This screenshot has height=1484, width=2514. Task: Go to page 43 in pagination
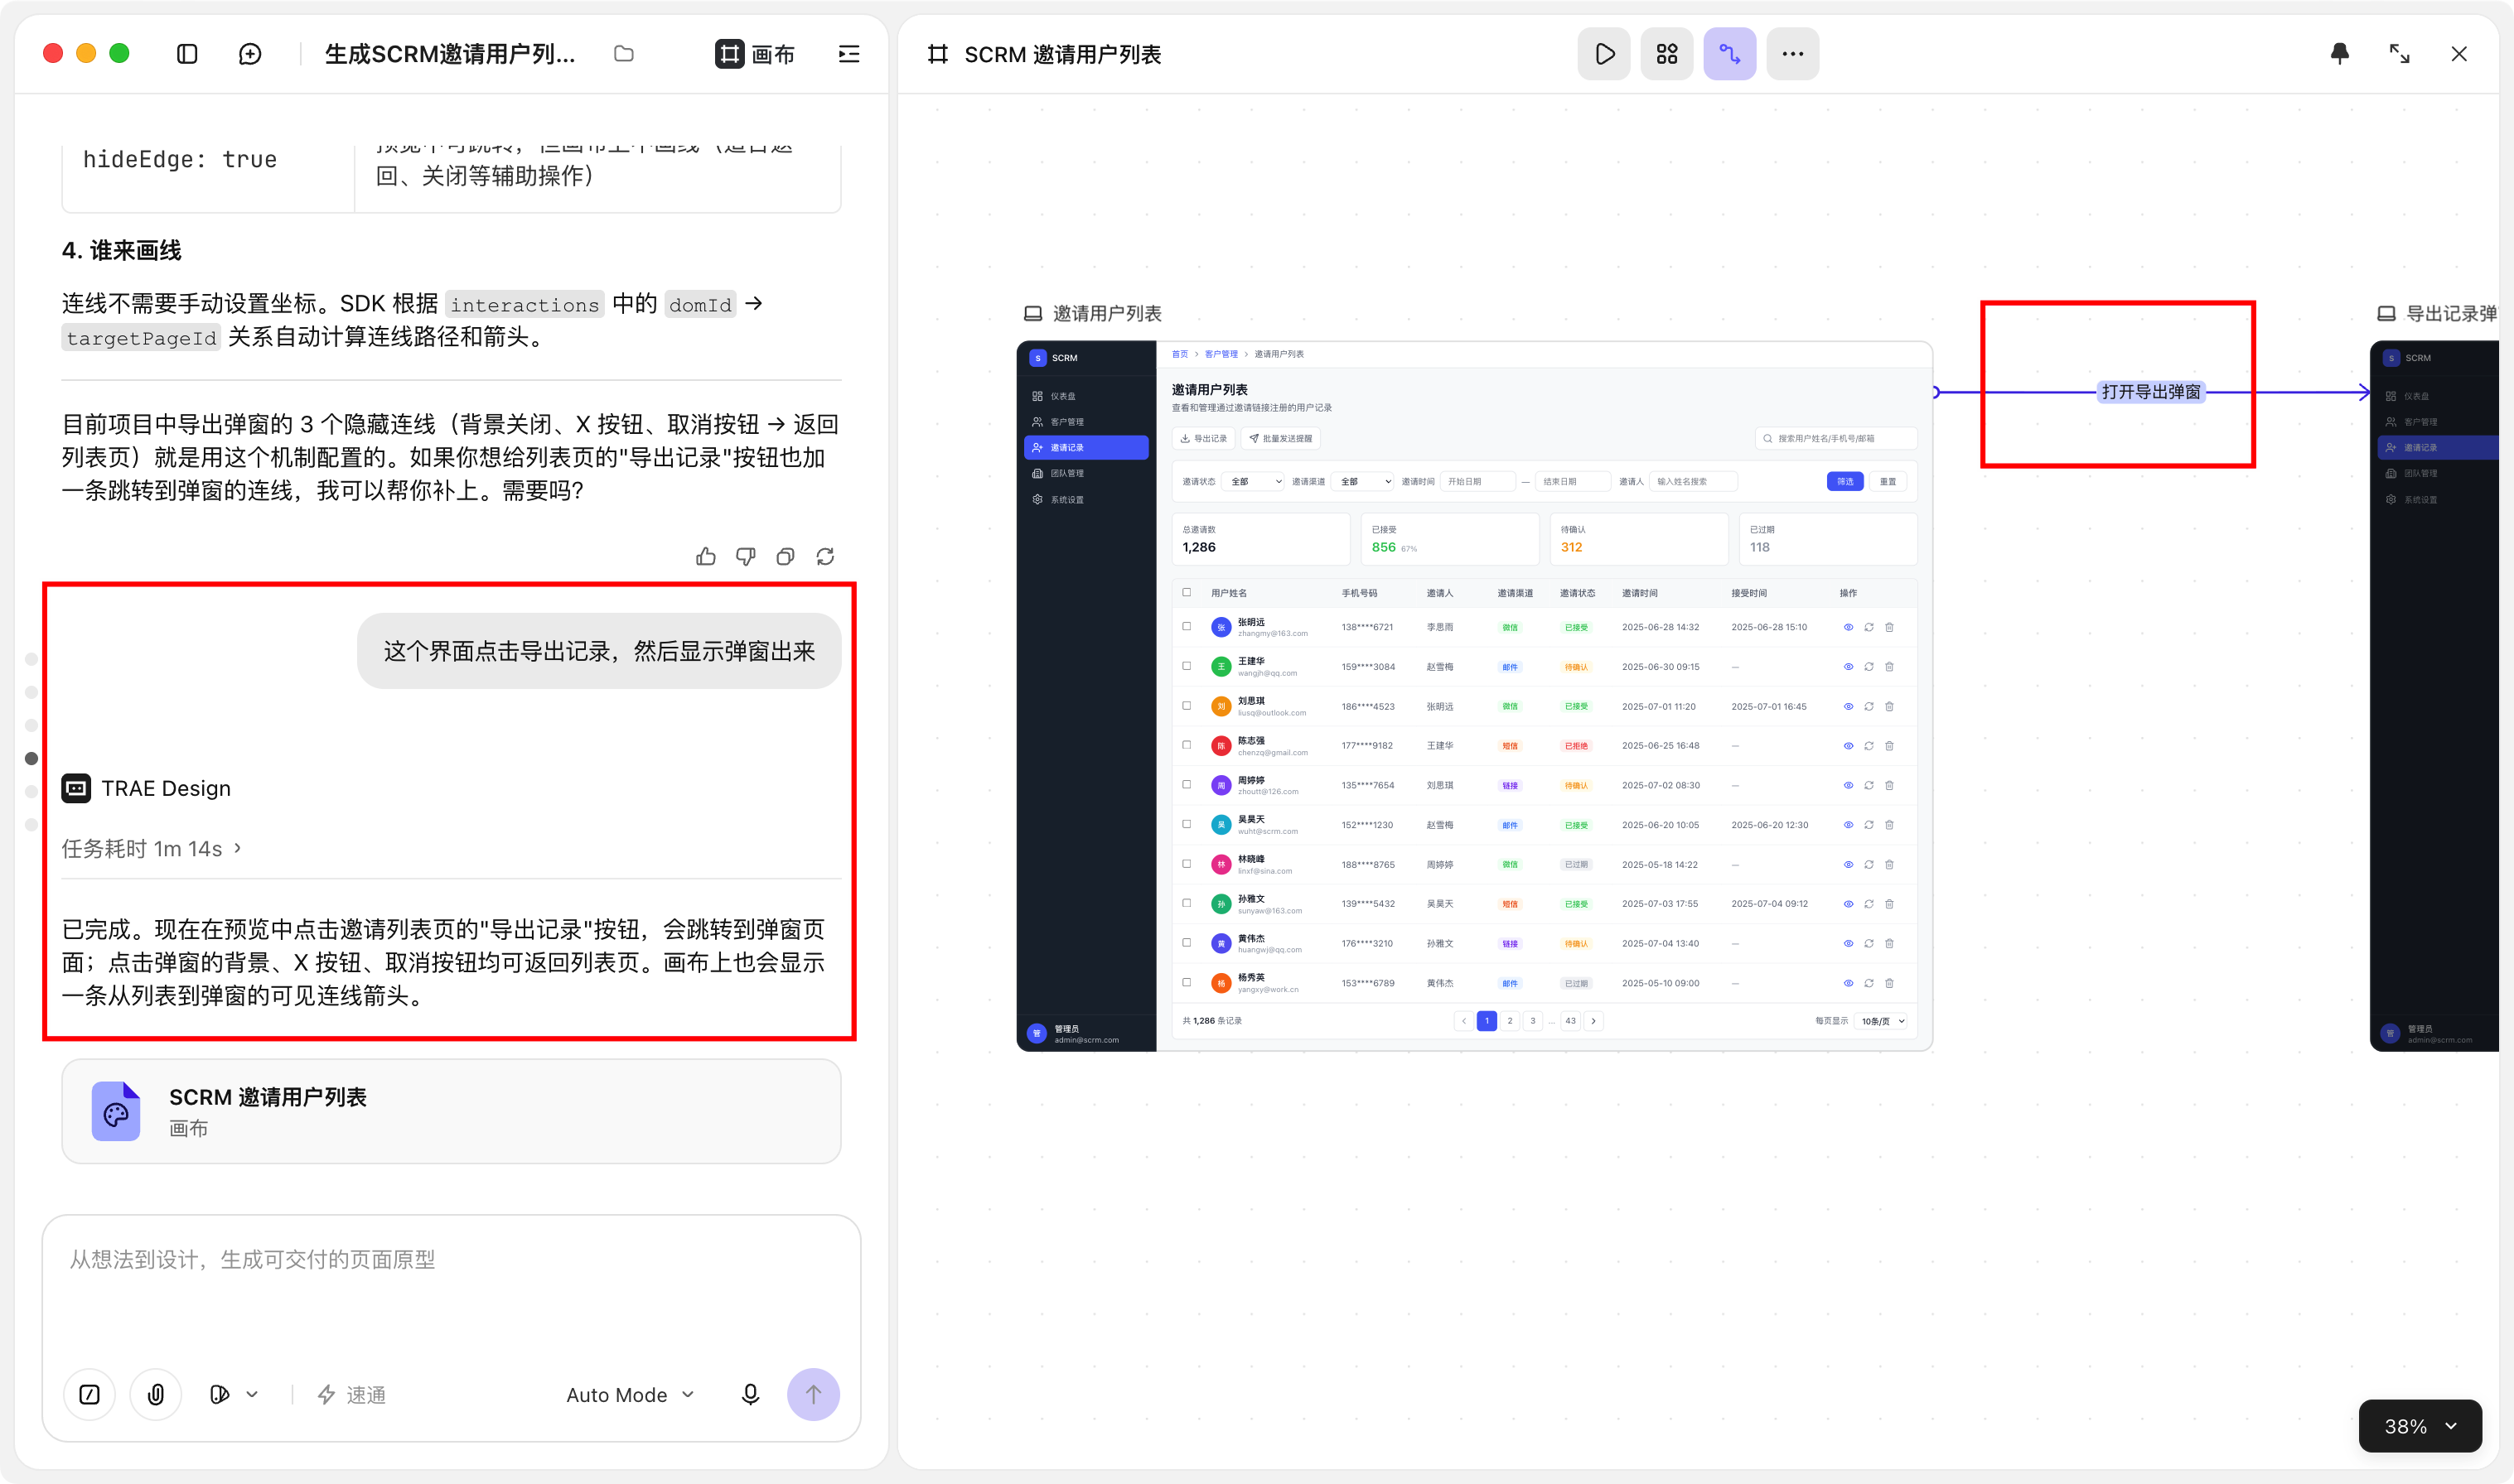[1570, 1021]
